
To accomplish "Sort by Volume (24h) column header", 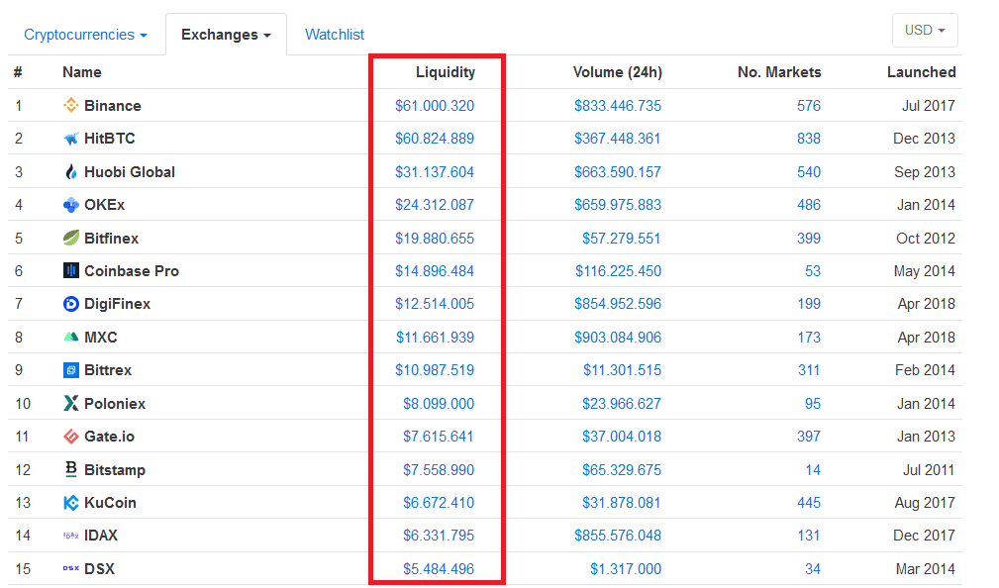I will (617, 72).
